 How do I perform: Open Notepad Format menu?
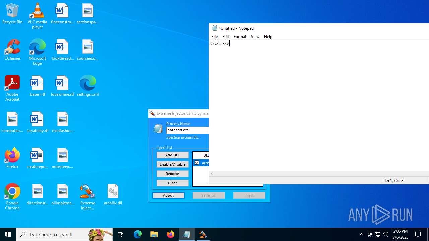pos(240,37)
